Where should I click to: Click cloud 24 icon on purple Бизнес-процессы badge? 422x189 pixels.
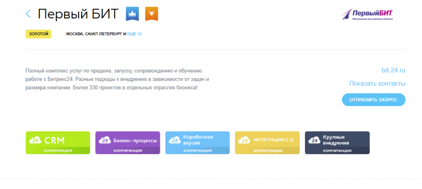tap(105, 140)
